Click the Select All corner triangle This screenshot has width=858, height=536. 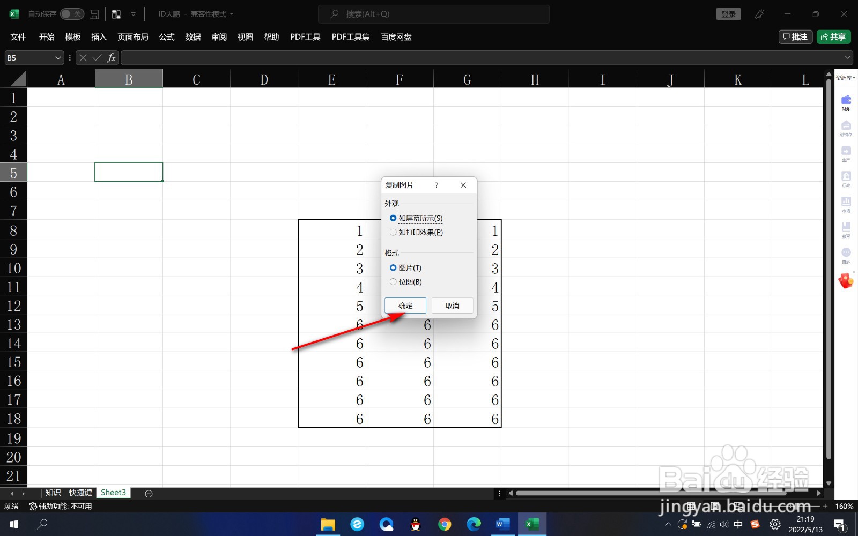click(18, 79)
